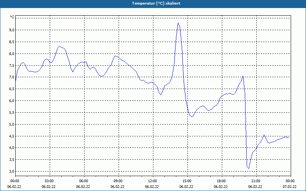Select the 8,0 y-axis value
The height and width of the screenshot is (191, 306).
point(12,53)
